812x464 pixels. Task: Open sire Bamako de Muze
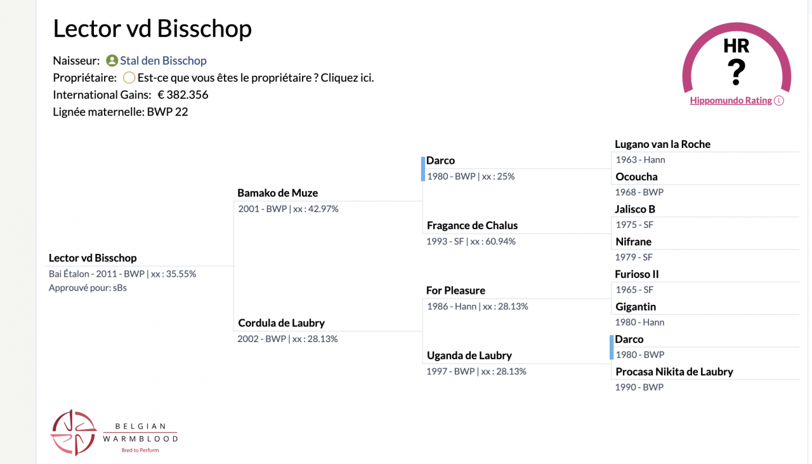click(x=277, y=193)
